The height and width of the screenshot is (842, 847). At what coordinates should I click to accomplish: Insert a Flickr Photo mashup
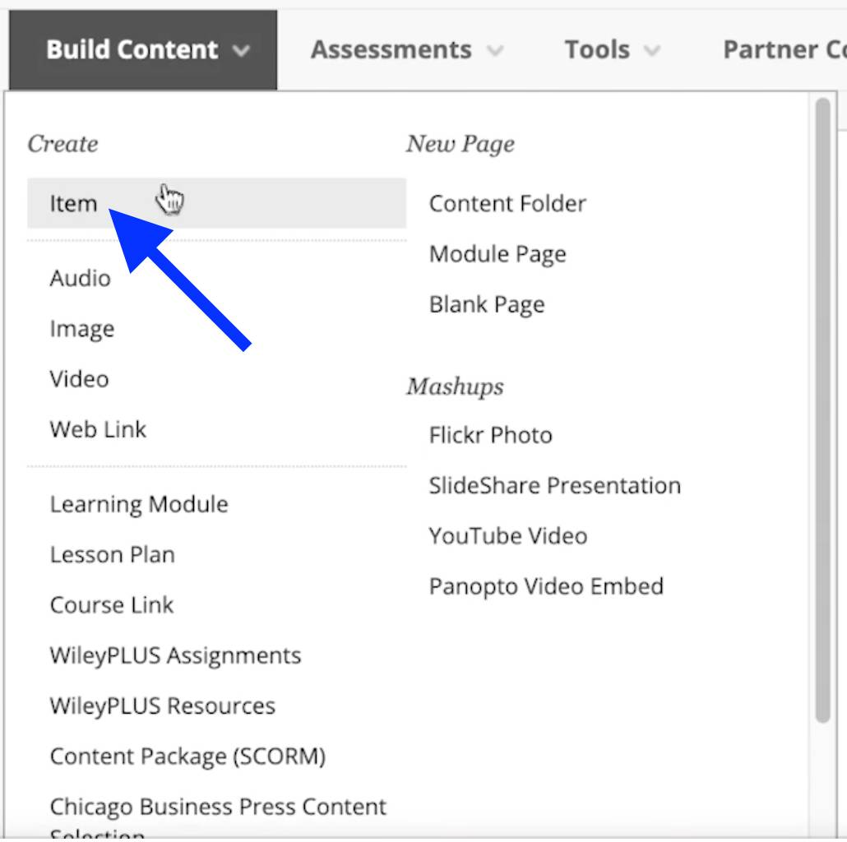(490, 435)
